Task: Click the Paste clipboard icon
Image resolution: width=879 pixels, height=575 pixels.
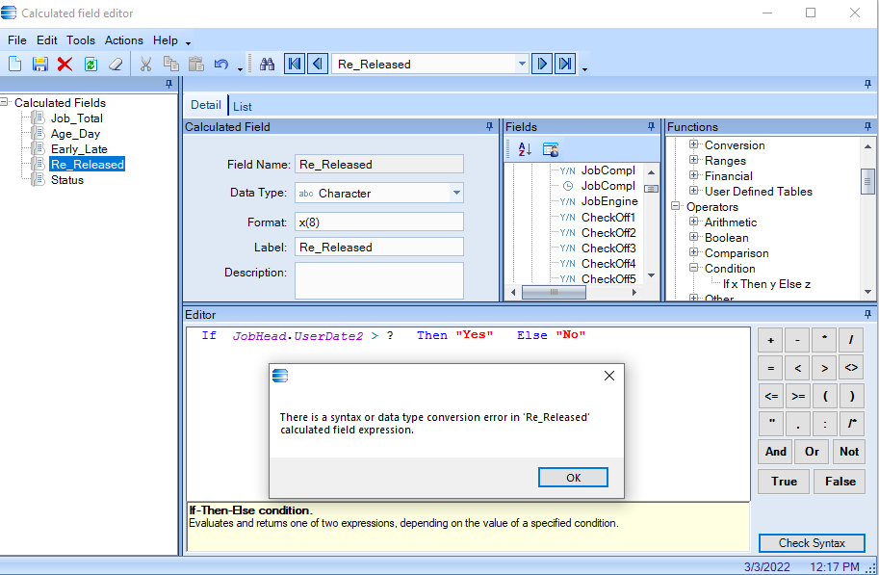Action: [196, 64]
